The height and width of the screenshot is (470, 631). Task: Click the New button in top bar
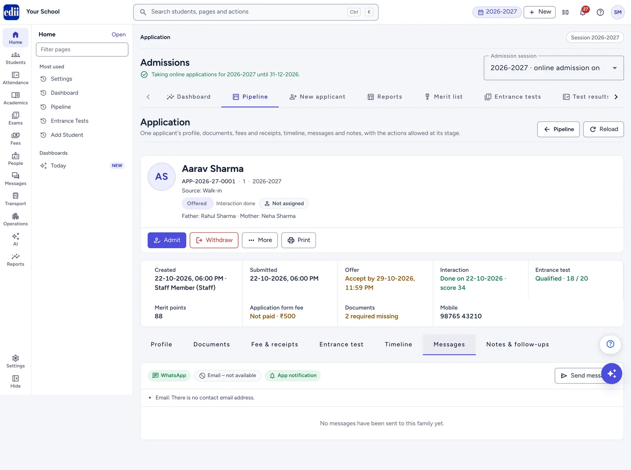(540, 12)
